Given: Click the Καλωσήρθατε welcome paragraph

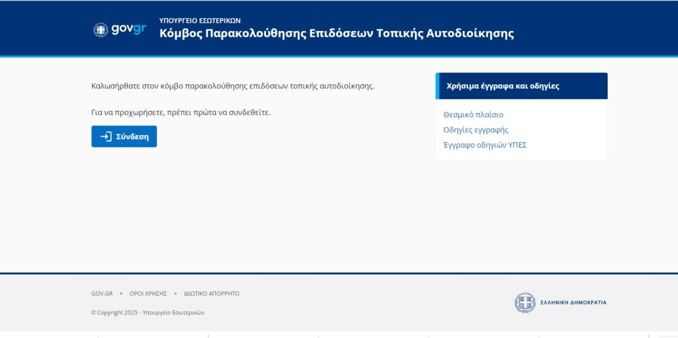Looking at the screenshot, I should [233, 86].
